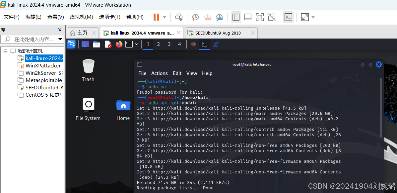
Task: Focus the running terminal window in taskbar
Action: (x=205, y=45)
